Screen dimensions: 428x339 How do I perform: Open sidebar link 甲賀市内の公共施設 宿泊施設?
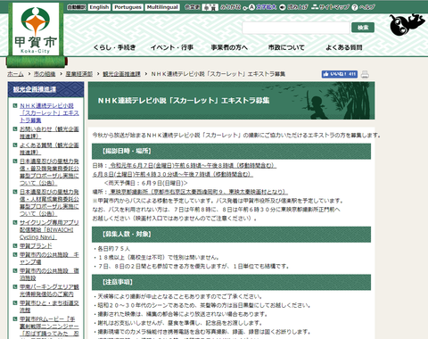[x=49, y=275]
